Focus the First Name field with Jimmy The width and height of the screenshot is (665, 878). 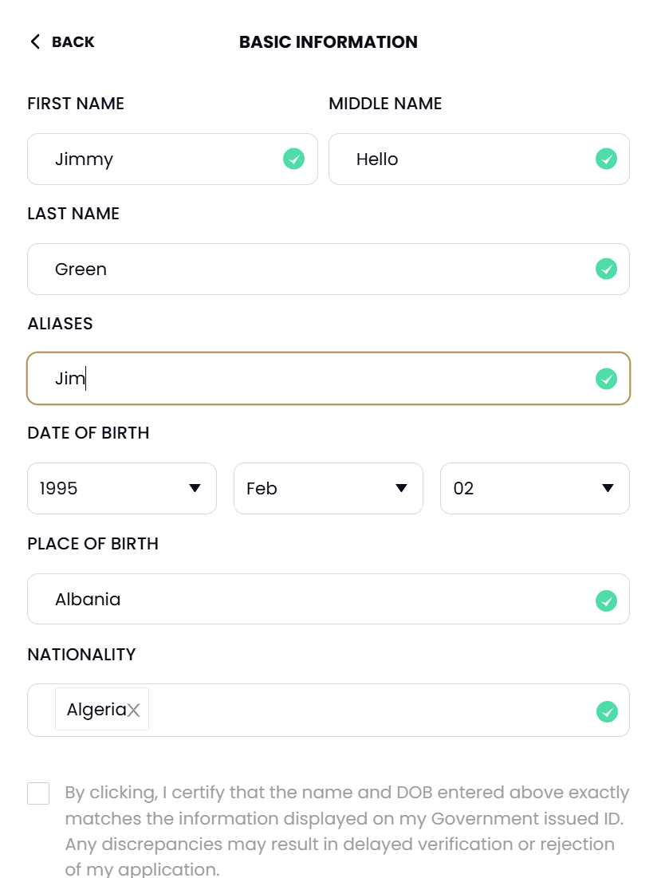click(x=172, y=159)
